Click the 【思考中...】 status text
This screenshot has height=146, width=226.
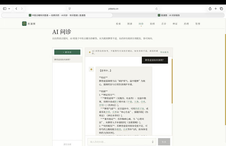pos(105,71)
